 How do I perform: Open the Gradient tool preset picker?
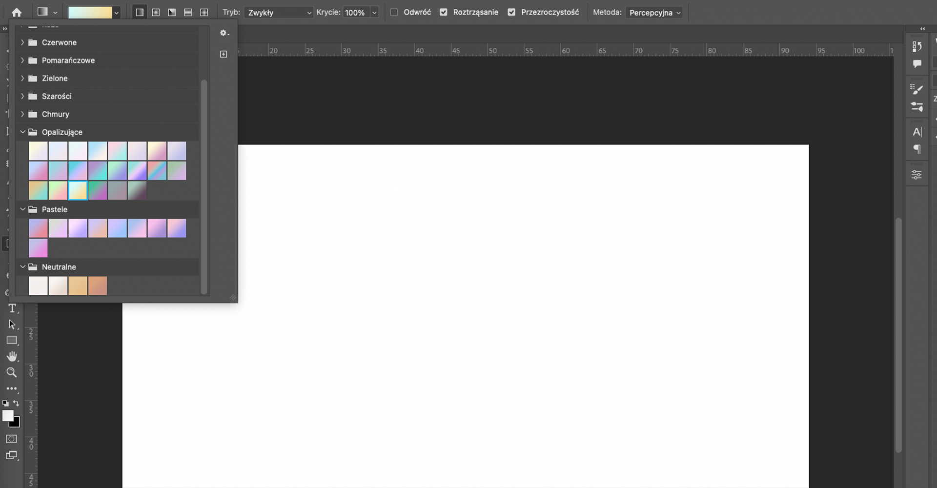[x=47, y=12]
